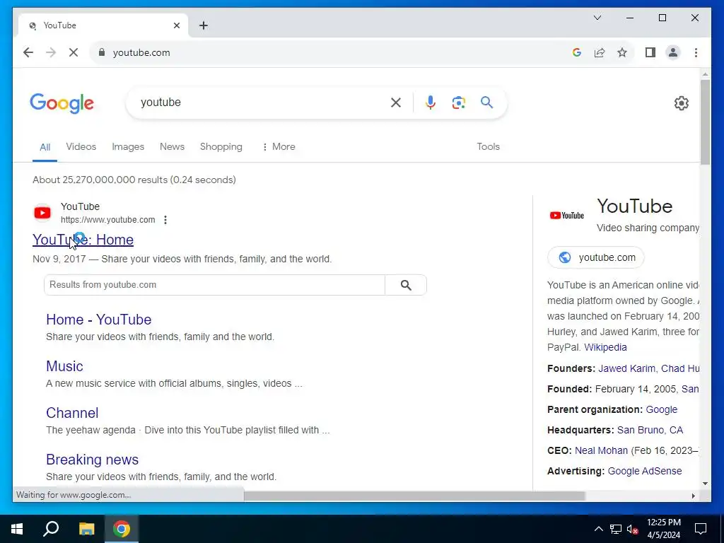This screenshot has width=724, height=543.
Task: Open File Explorer from taskbar
Action: [x=86, y=529]
